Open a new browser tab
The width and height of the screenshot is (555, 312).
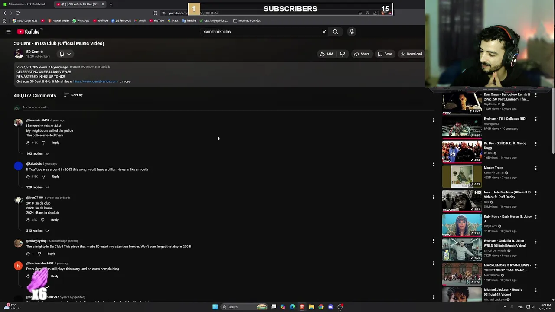(111, 4)
